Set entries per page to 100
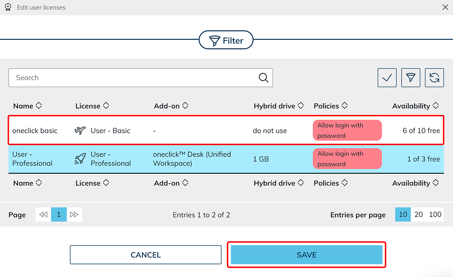The height and width of the screenshot is (277, 453). coord(435,214)
